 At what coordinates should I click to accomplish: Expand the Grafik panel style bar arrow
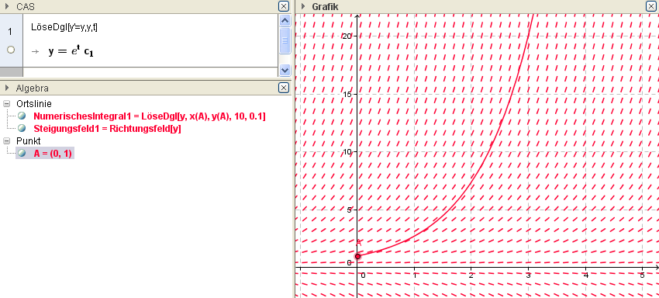coord(303,6)
